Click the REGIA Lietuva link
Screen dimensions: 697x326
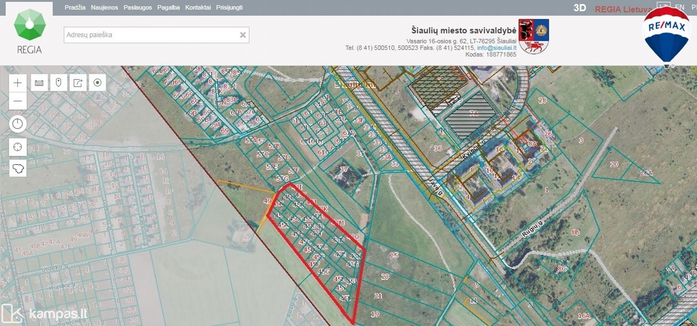click(623, 9)
